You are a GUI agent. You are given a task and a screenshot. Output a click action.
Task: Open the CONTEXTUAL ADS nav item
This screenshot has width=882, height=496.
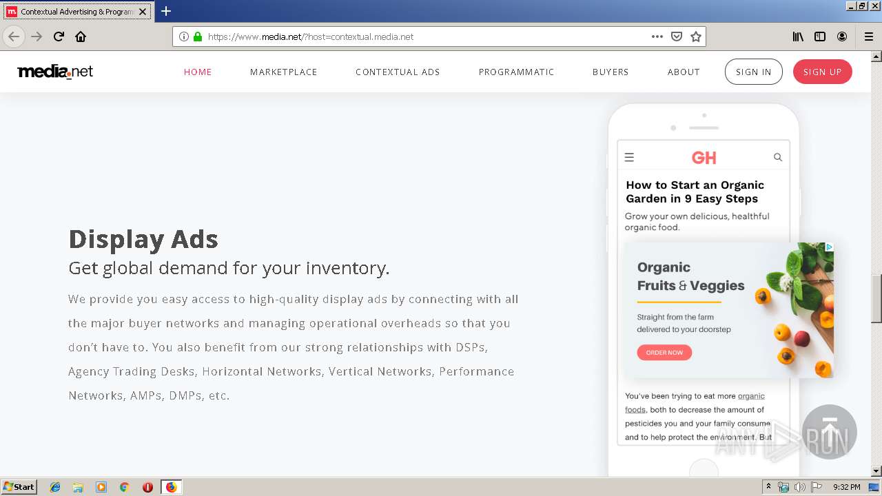(398, 72)
